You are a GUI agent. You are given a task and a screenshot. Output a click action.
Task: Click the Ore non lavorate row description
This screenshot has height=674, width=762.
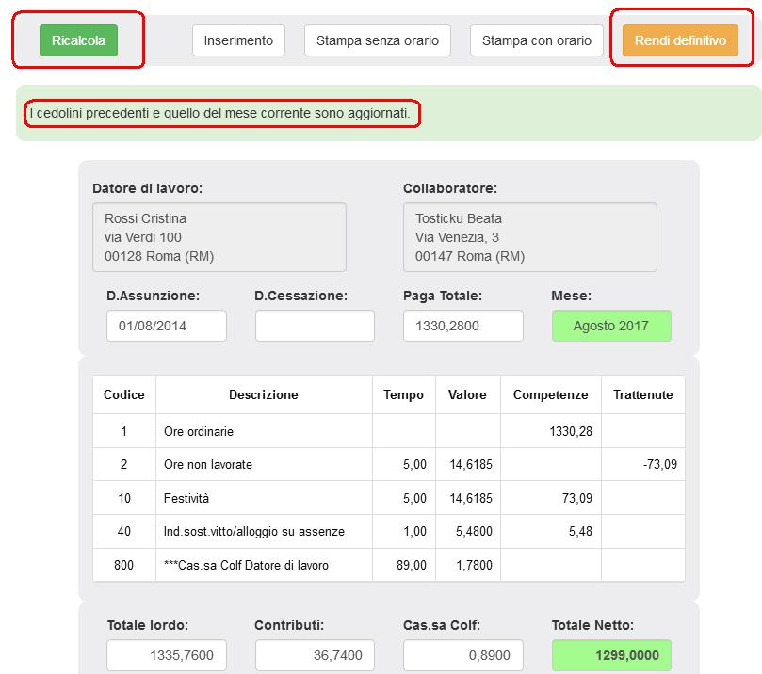click(208, 464)
